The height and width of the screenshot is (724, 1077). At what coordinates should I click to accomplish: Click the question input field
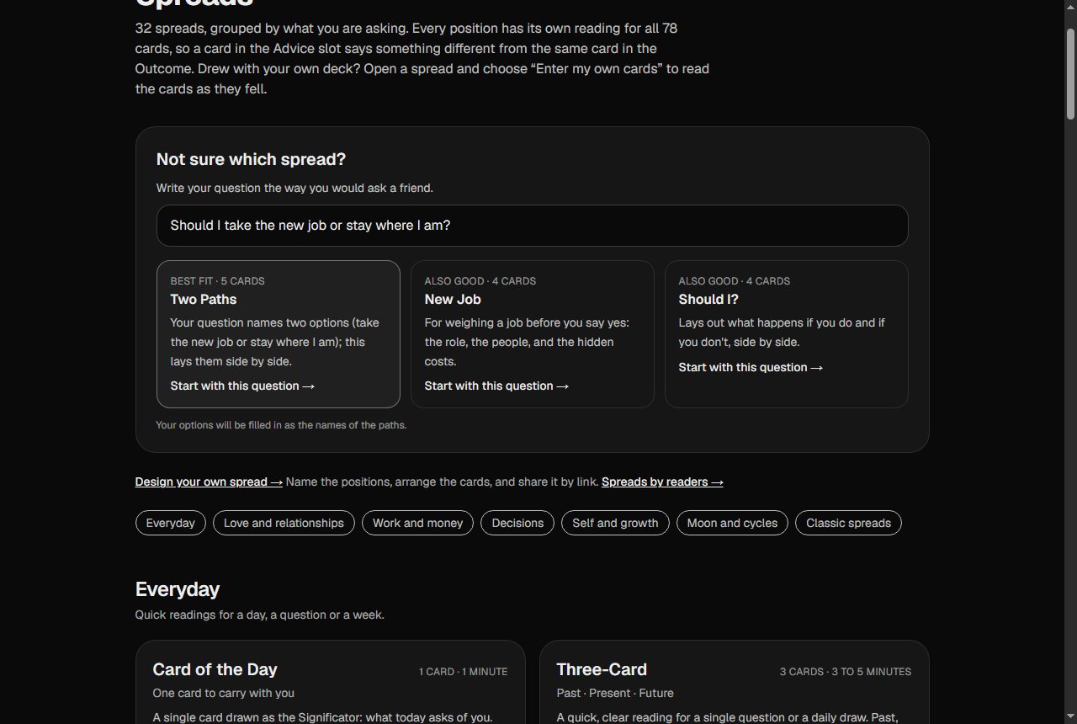coord(532,226)
